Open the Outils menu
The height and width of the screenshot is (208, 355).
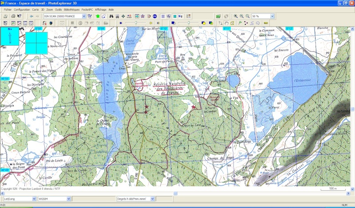58,10
